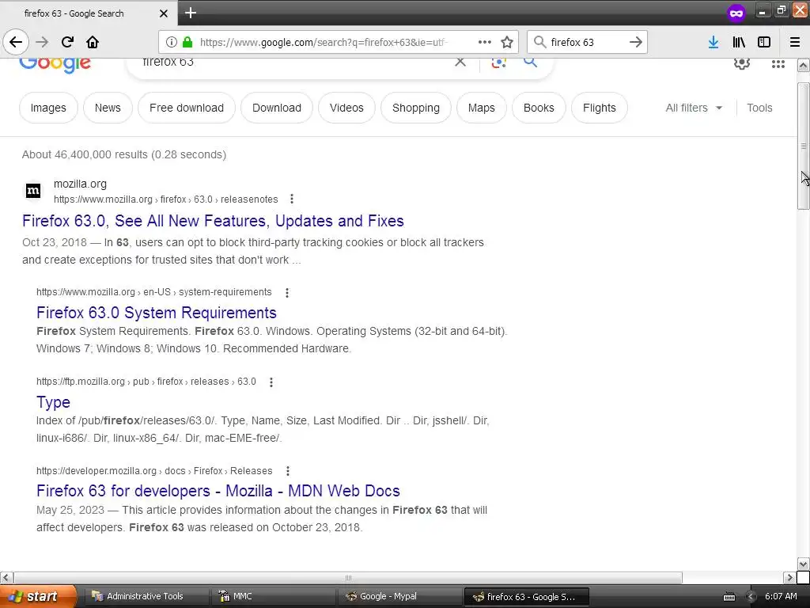
Task: Close the firefox 63 Google Search tab
Action: click(164, 13)
